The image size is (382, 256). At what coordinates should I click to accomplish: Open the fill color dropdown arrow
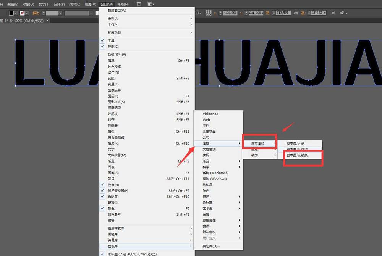16,13
